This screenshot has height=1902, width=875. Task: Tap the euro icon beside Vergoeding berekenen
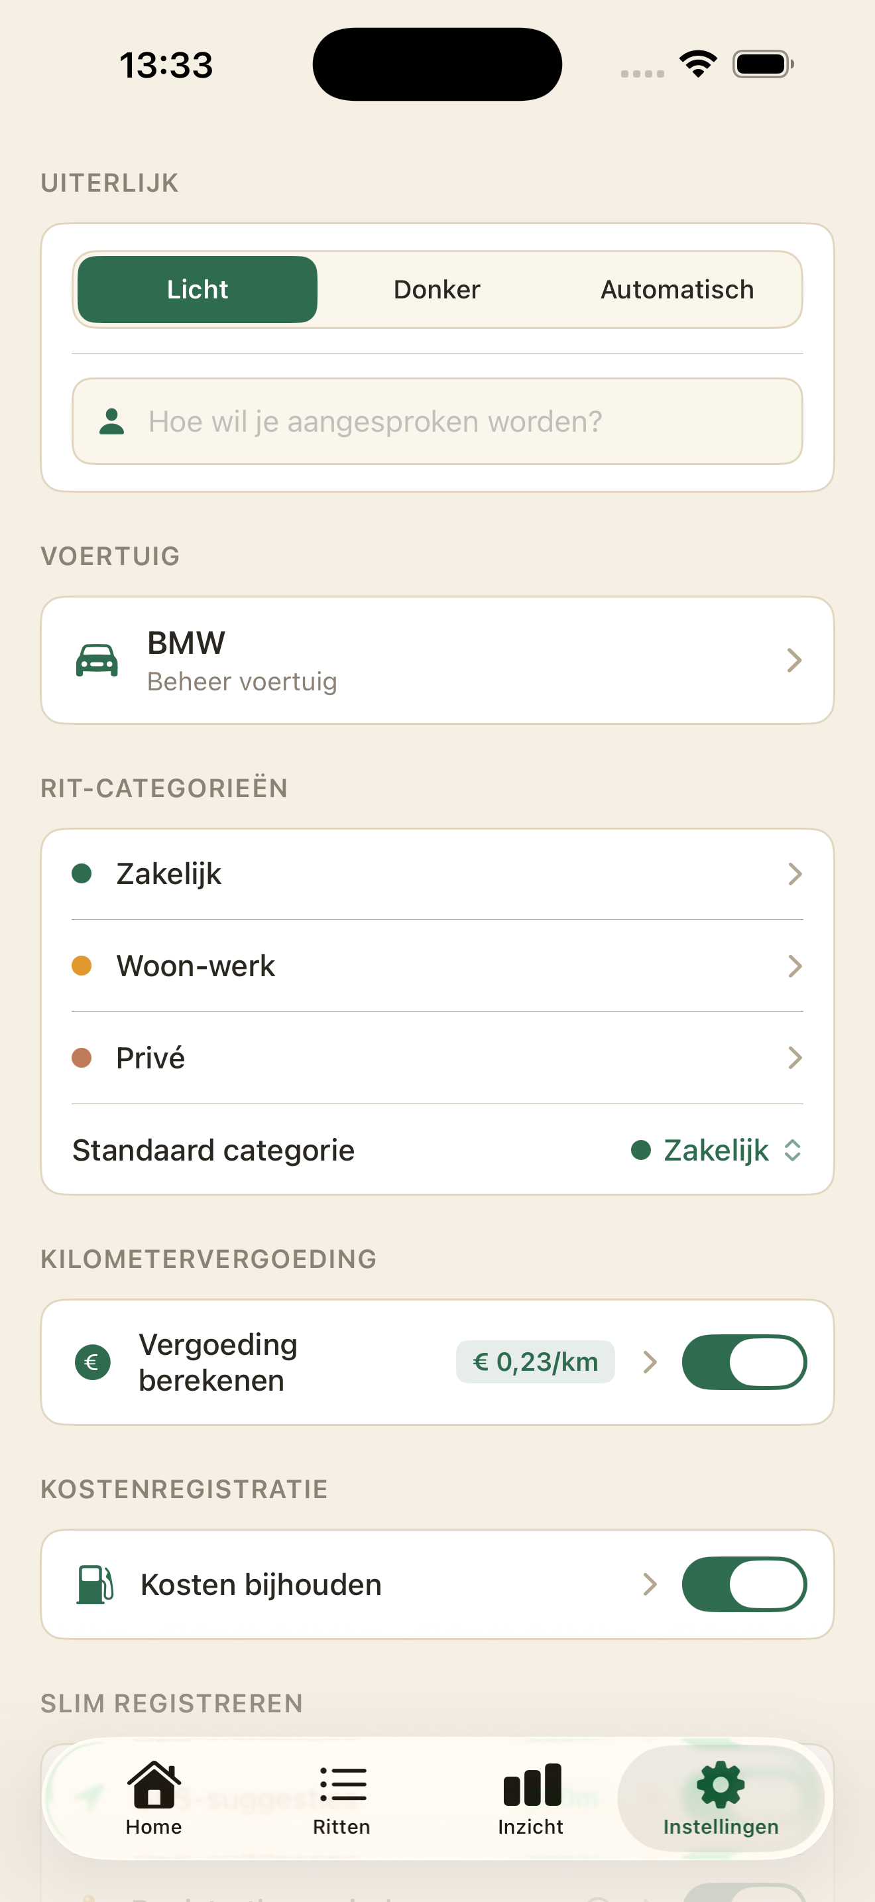tap(92, 1362)
